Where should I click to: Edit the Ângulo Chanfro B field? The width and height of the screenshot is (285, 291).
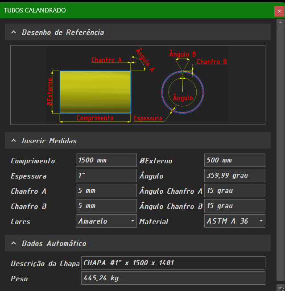coord(235,206)
